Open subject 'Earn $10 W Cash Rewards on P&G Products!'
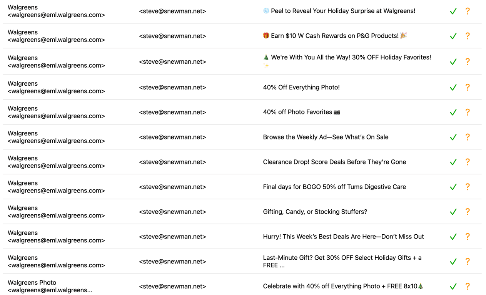This screenshot has width=486, height=295. pos(335,36)
